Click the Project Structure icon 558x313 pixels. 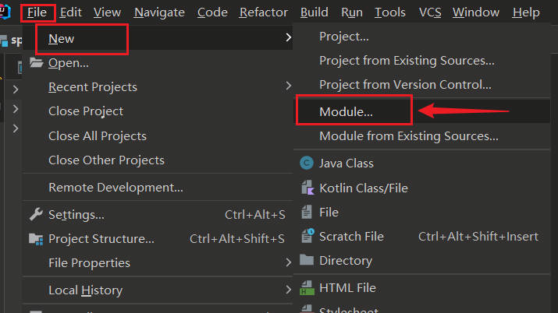[x=36, y=239]
